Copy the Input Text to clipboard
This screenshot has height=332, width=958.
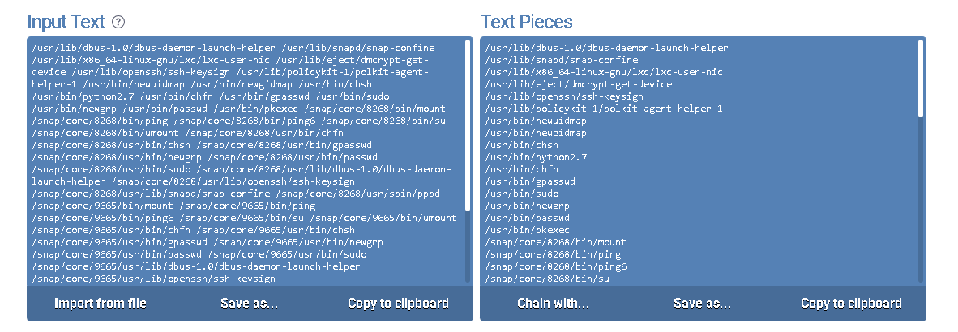398,304
